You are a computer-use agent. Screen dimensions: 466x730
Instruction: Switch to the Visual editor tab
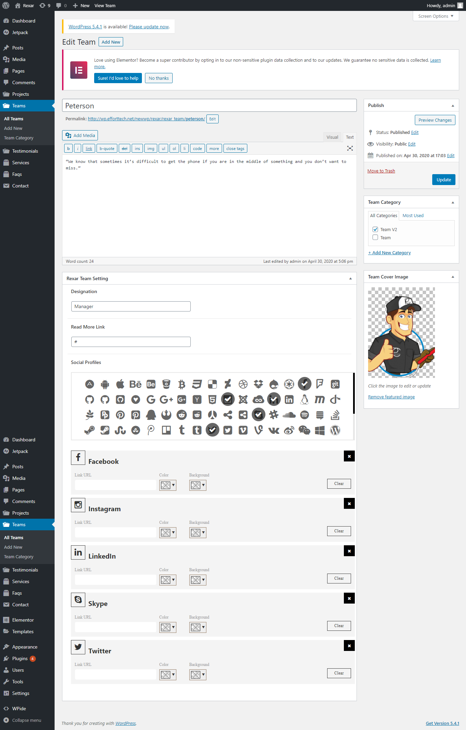(332, 137)
